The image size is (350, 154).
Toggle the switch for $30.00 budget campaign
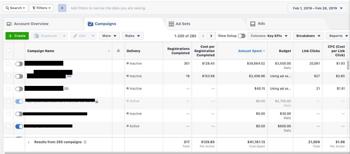click(x=19, y=114)
